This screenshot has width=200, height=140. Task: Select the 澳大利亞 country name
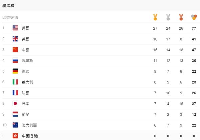tap(29, 125)
